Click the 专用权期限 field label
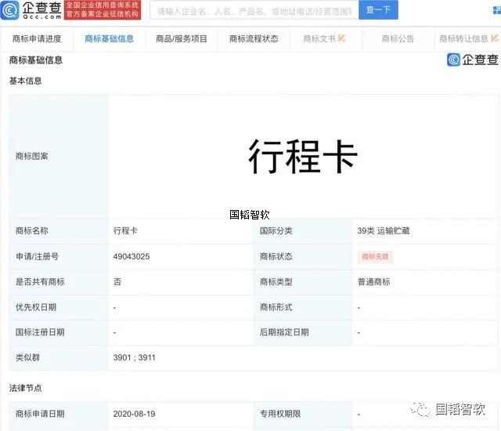501x431 pixels. tap(280, 414)
